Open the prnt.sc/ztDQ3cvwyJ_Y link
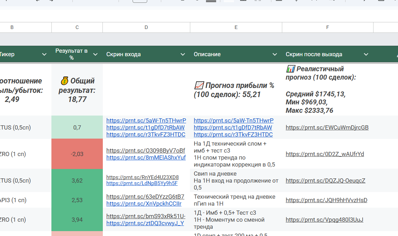Image resolution: width=398 pixels, height=236 pixels. pos(145,223)
